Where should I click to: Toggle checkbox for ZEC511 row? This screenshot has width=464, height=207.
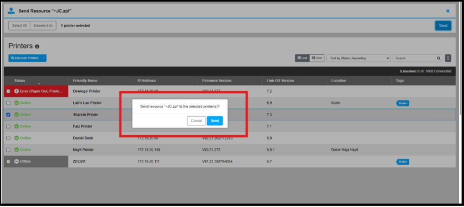8,161
